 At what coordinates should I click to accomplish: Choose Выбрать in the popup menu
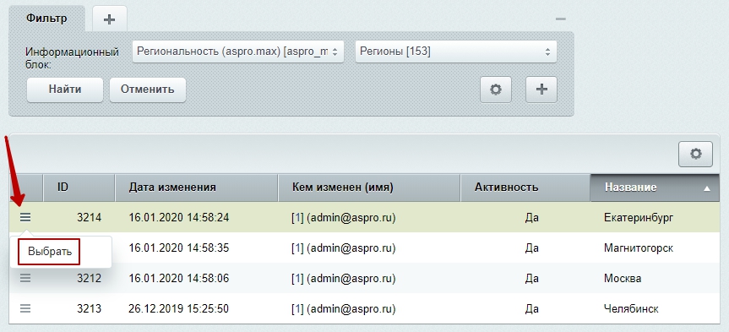[49, 252]
